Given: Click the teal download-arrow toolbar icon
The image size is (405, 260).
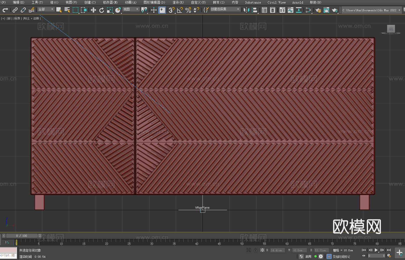Looking at the screenshot, I should pos(299,10).
